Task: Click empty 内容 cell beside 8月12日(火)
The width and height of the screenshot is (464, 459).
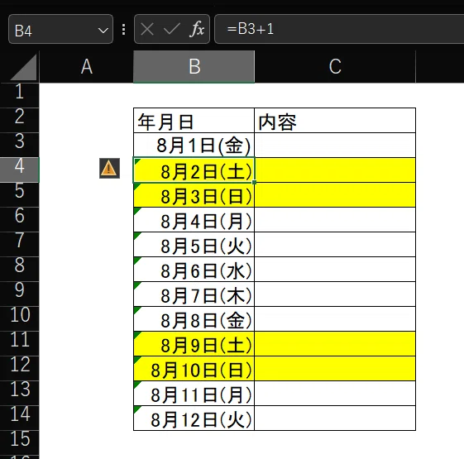Action: tap(335, 418)
